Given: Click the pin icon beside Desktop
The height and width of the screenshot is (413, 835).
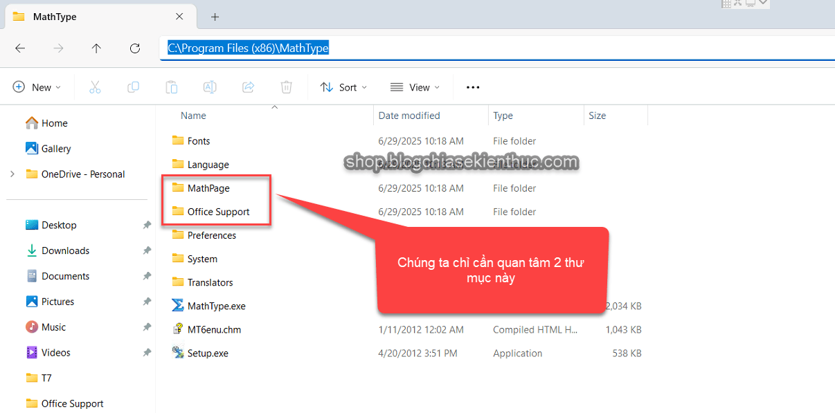Looking at the screenshot, I should click(x=147, y=226).
